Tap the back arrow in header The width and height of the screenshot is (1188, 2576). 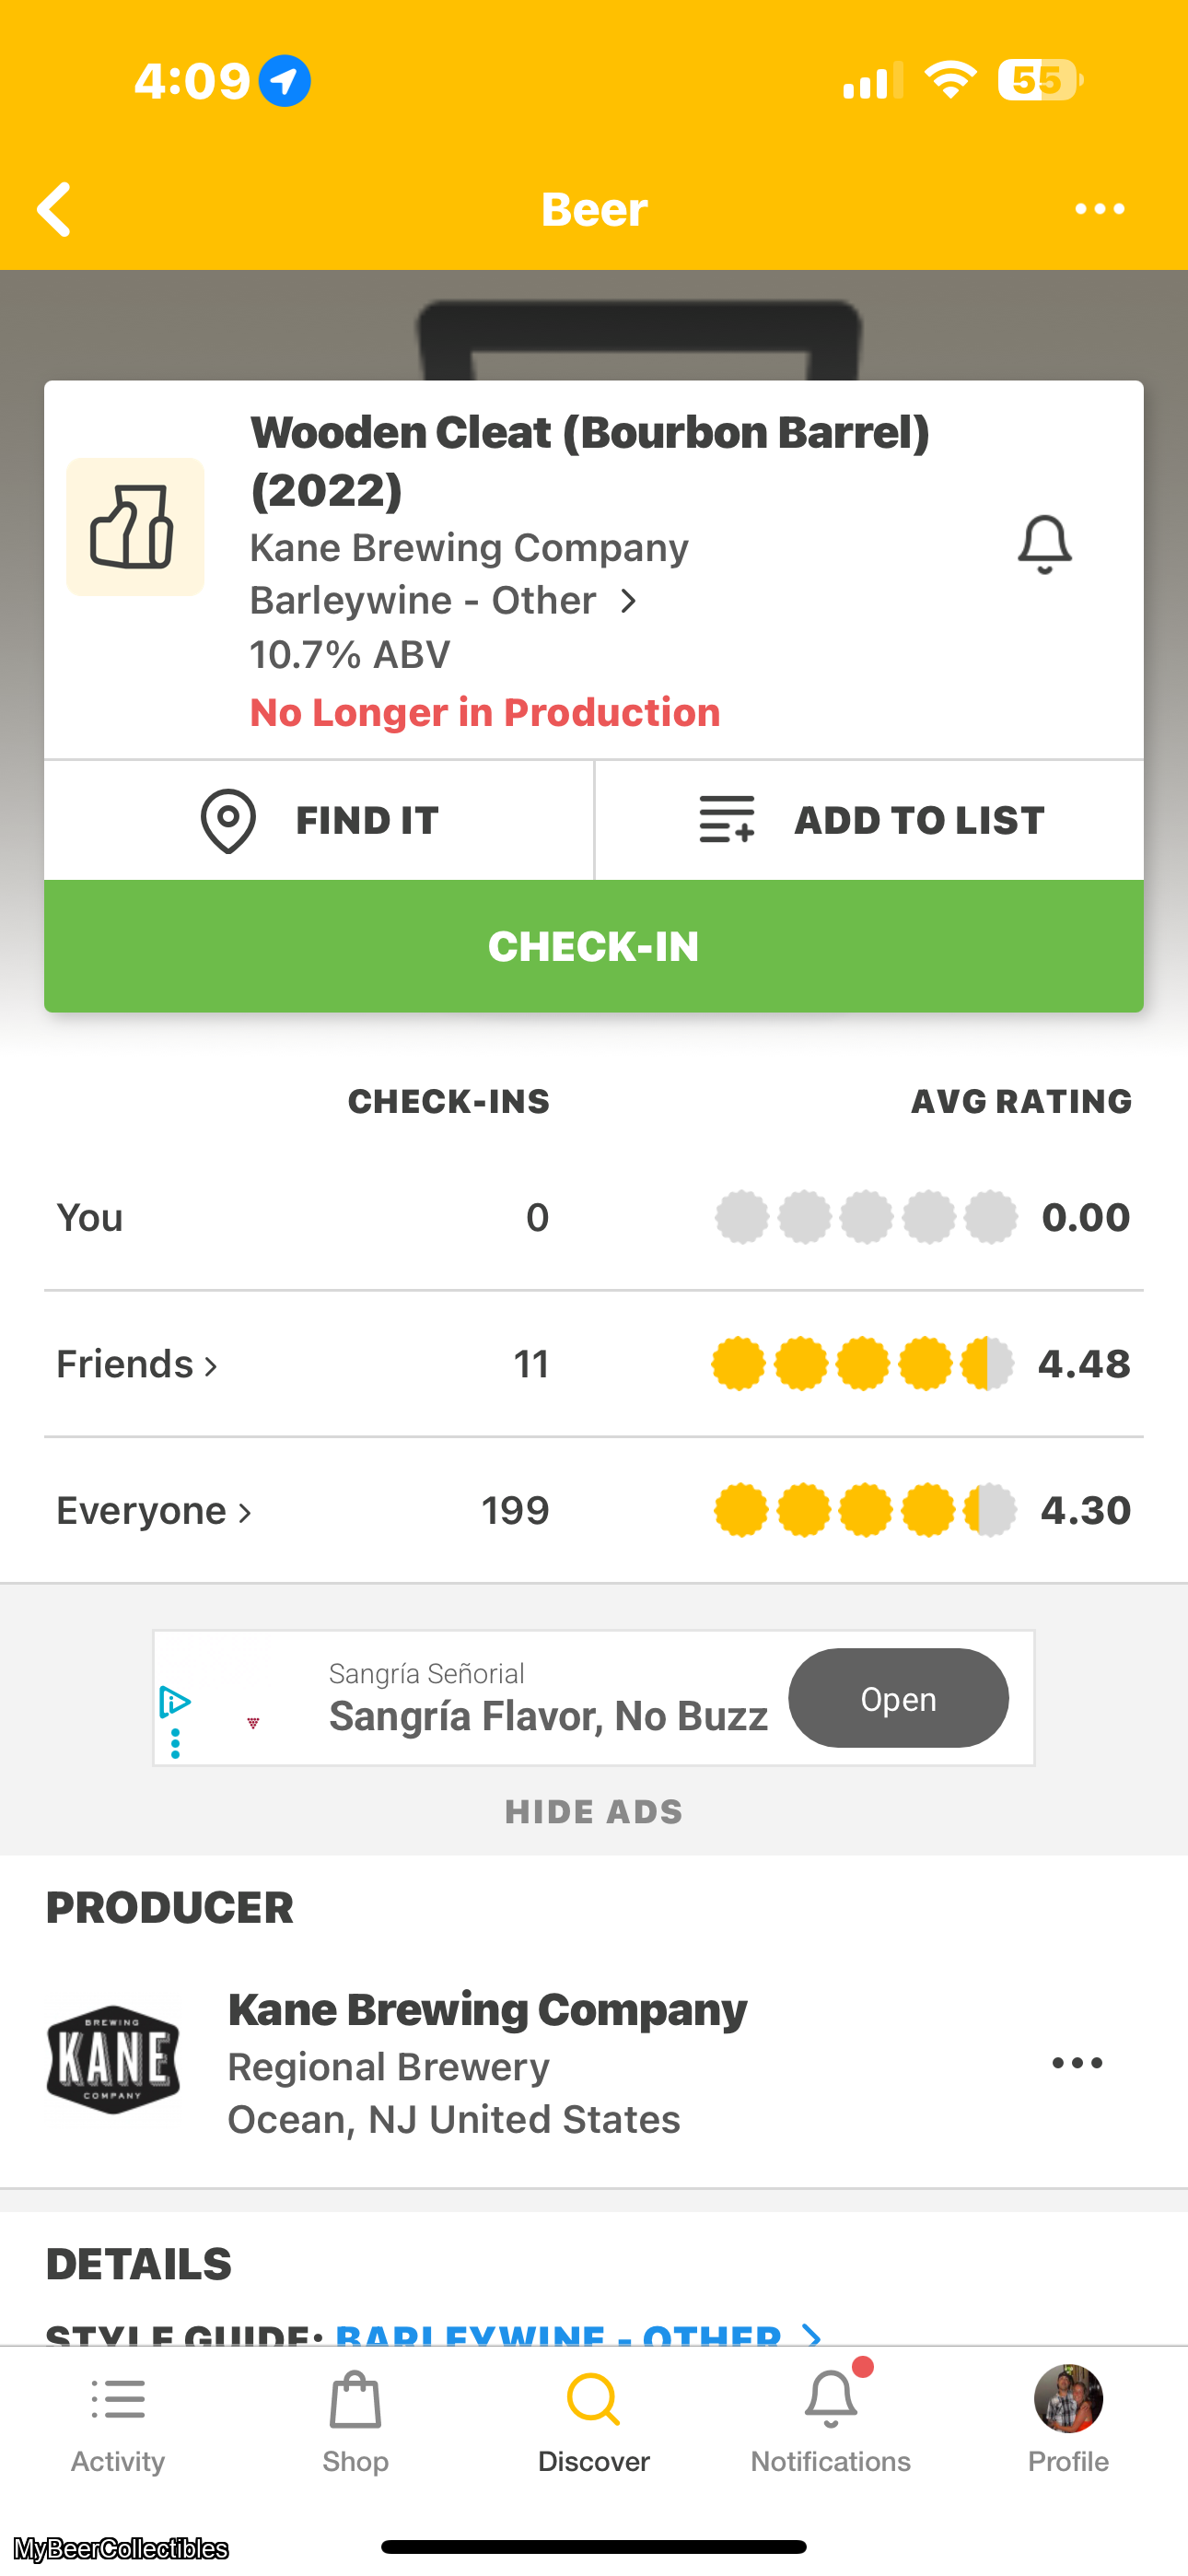(x=55, y=209)
